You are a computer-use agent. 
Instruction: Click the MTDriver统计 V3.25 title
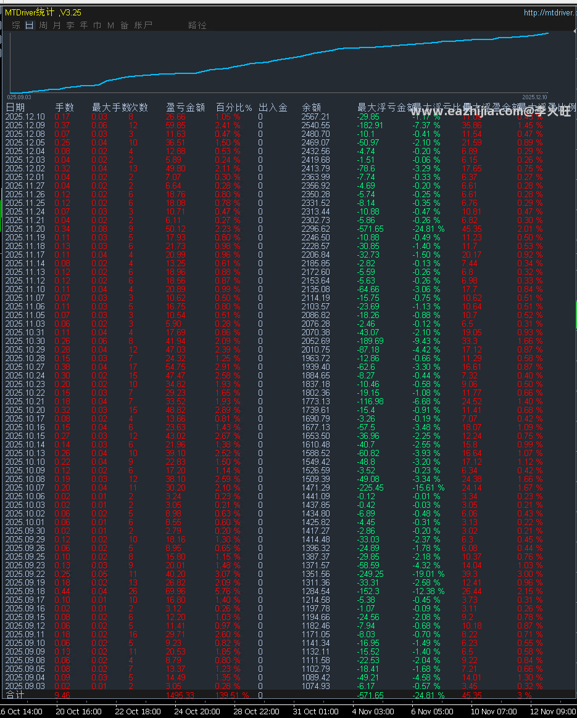pyautogui.click(x=43, y=12)
